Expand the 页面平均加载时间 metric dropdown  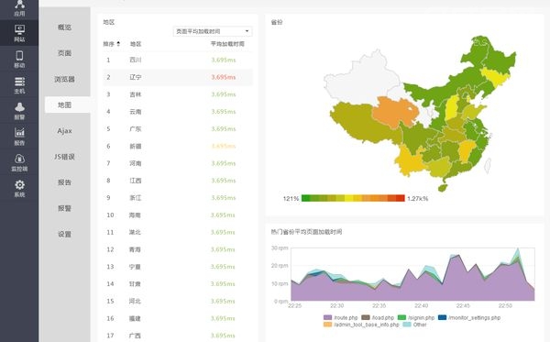tap(213, 31)
